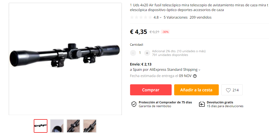
Task: Click the -30% discount badge
Action: pyautogui.click(x=165, y=32)
